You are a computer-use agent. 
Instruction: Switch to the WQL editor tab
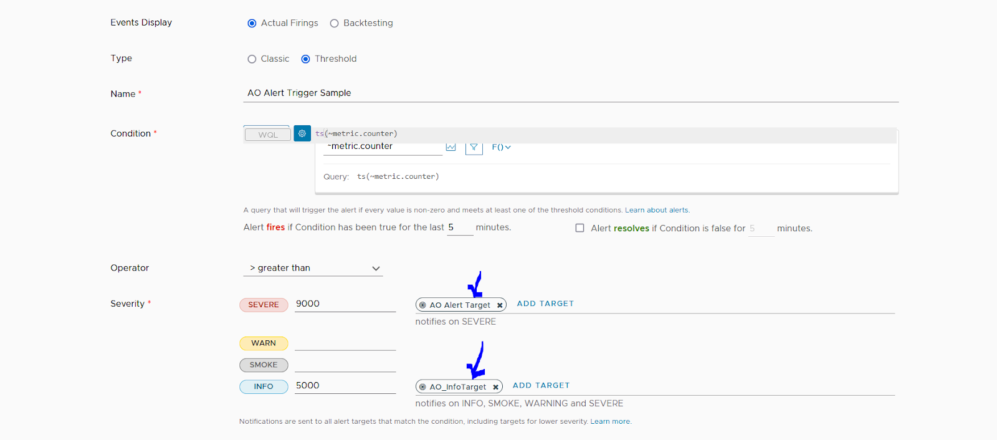point(267,135)
